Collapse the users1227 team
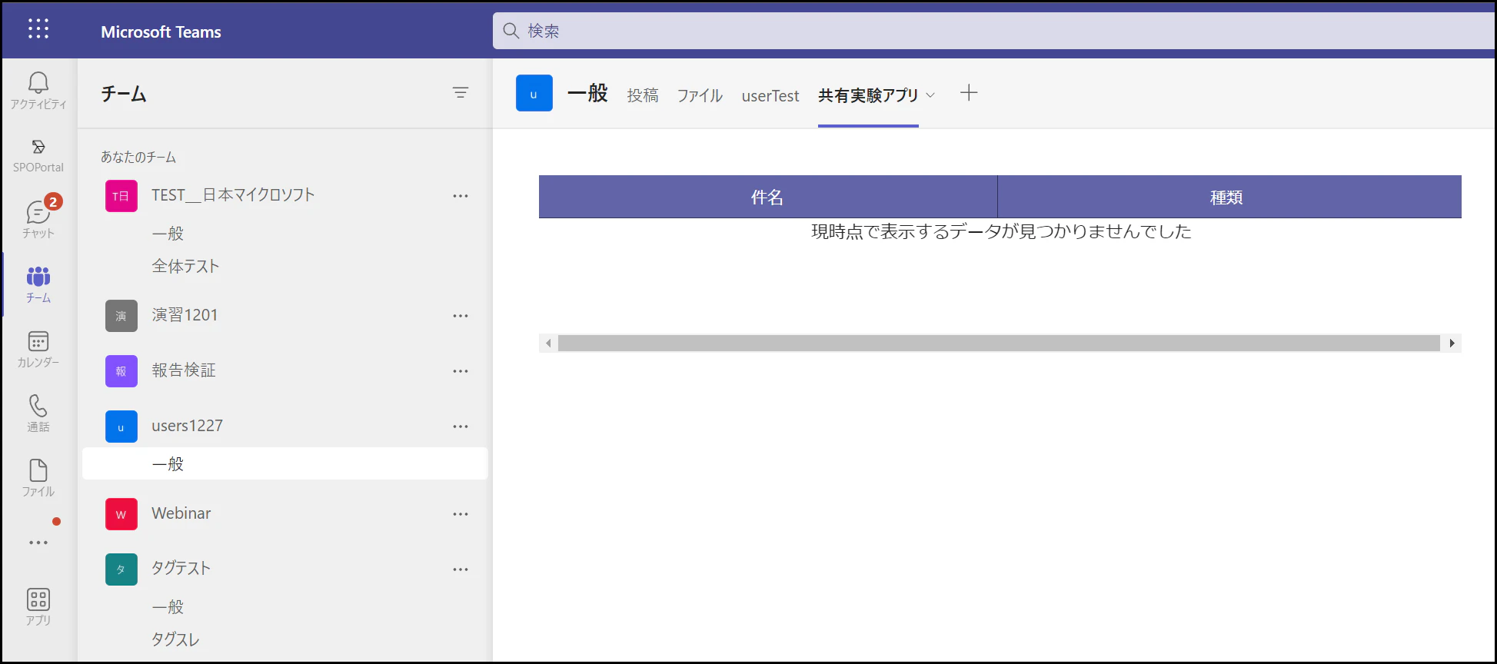Image resolution: width=1497 pixels, height=664 pixels. 187,426
